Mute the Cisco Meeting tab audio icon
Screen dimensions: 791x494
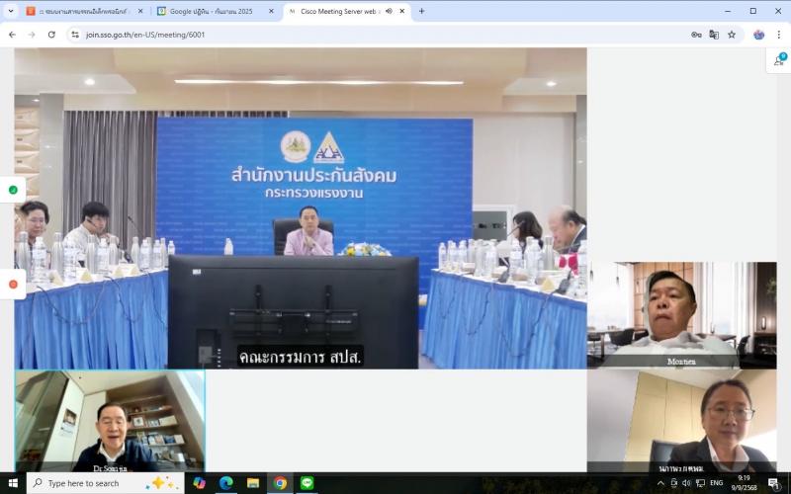(x=389, y=11)
